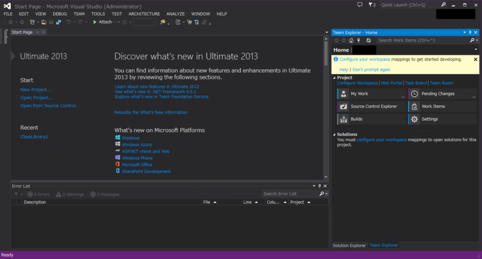Click the Redo toolbar icon
The width and height of the screenshot is (482, 259).
[80, 22]
